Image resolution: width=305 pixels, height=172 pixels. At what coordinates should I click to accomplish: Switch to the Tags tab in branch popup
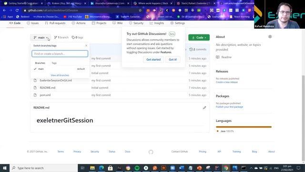(x=54, y=63)
